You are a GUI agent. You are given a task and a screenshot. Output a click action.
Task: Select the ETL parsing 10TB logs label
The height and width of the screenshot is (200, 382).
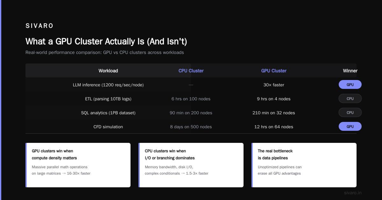pos(108,99)
